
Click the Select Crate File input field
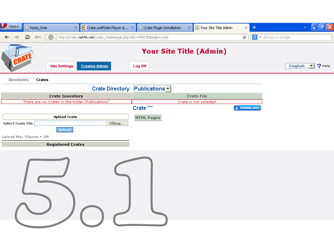[70, 123]
